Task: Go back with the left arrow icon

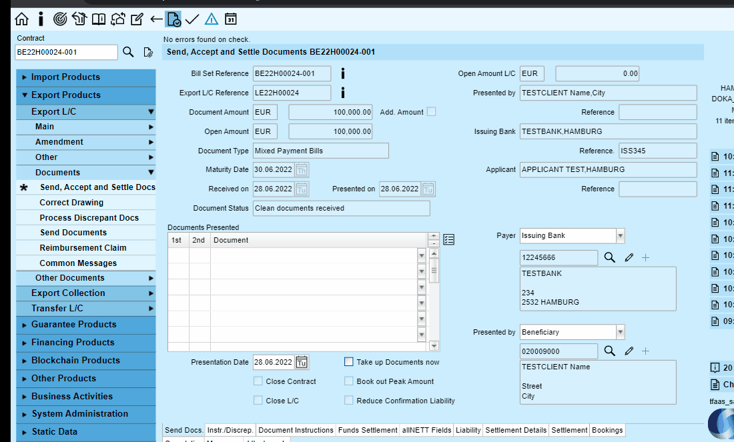Action: [x=156, y=19]
